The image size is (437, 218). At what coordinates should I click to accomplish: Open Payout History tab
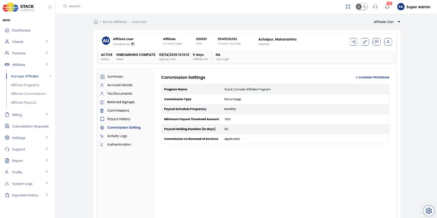[x=119, y=119]
